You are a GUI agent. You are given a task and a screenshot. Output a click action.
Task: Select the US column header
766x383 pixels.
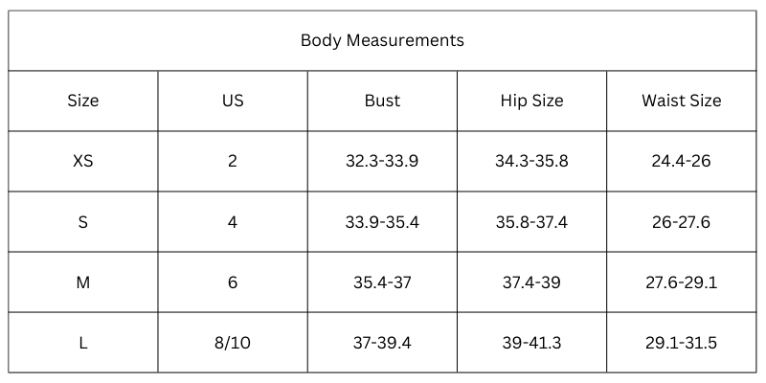click(x=233, y=101)
